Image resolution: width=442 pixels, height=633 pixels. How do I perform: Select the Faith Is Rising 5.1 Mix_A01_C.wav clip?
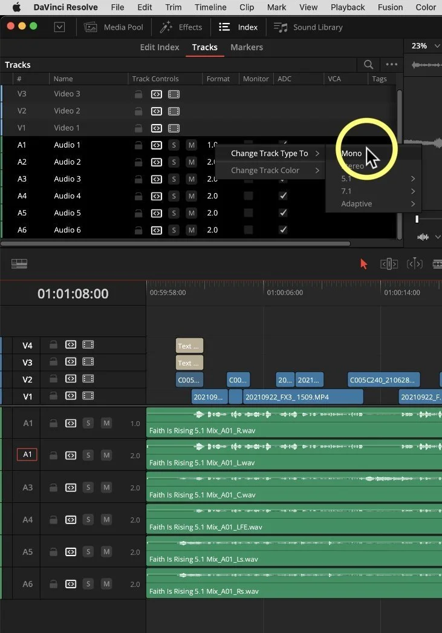[x=294, y=487]
